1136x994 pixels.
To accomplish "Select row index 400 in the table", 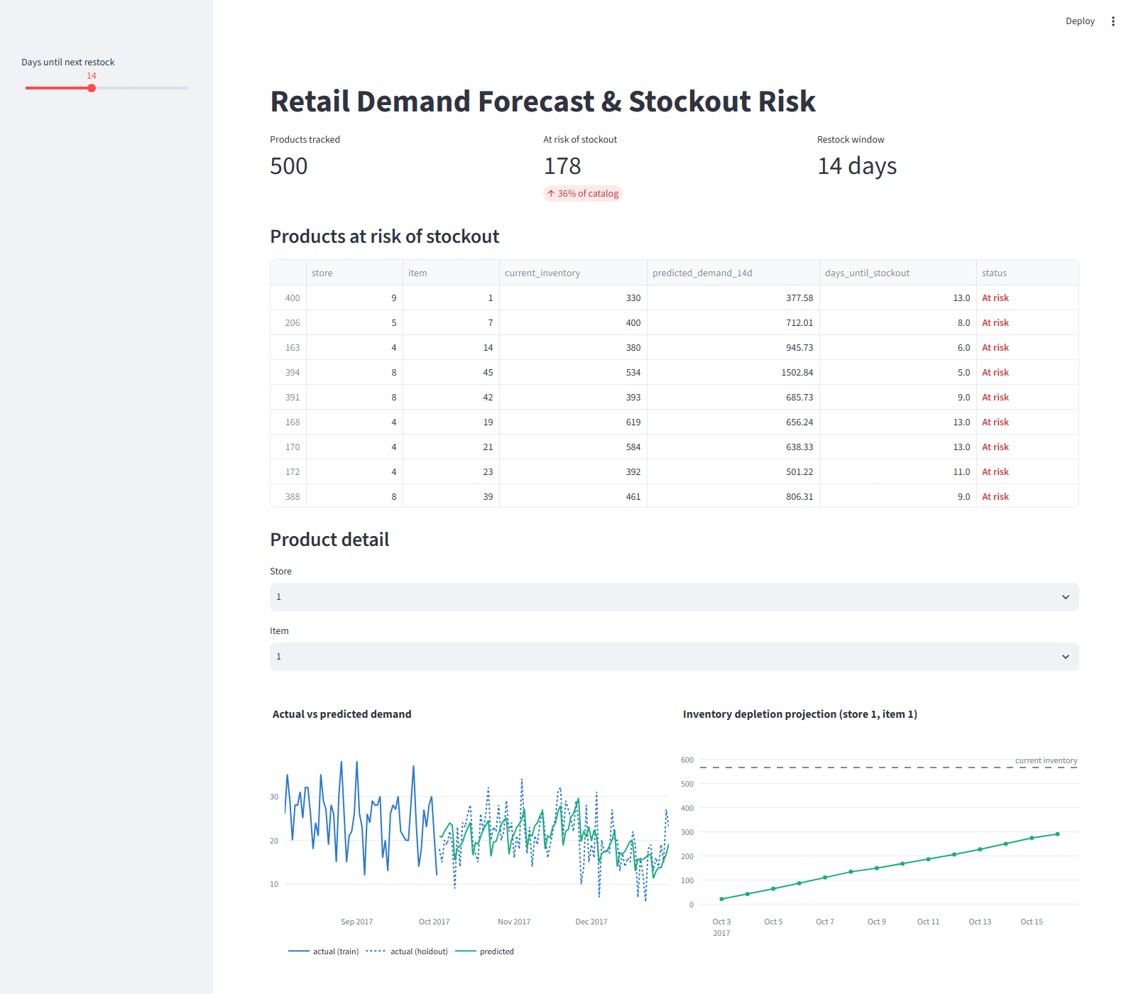I will click(288, 297).
